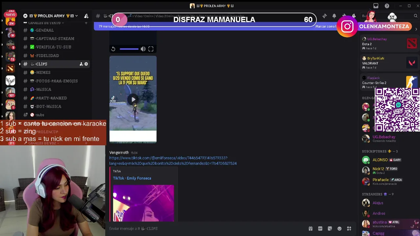
Task: Open UG.Bebachay Comiendo heladito member entry
Action: 389,138
